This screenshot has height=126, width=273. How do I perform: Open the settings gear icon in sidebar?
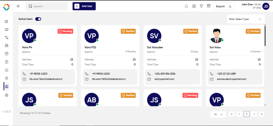(6, 95)
